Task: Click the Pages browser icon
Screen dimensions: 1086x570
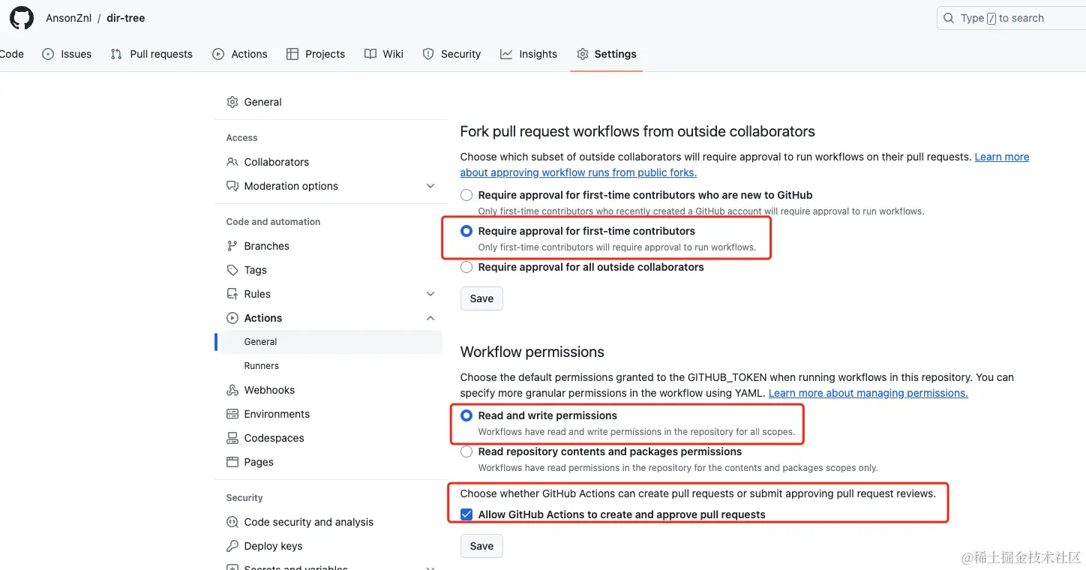Action: click(x=232, y=462)
